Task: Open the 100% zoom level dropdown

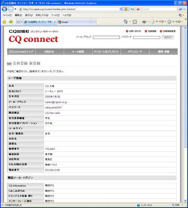Action: click(182, 205)
